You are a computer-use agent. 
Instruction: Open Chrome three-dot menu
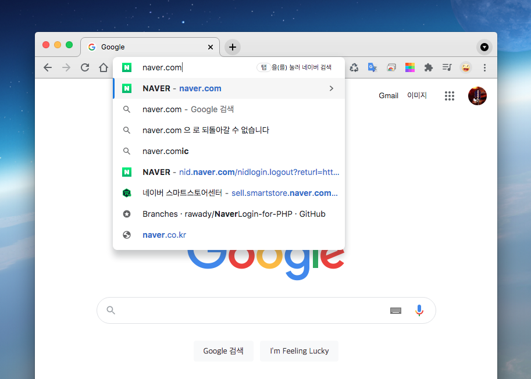pyautogui.click(x=484, y=67)
